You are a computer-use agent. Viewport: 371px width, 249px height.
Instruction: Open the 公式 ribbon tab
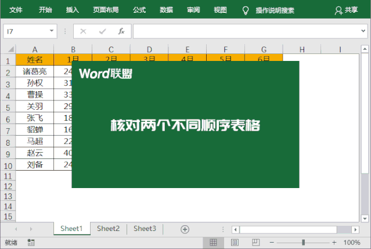[139, 10]
